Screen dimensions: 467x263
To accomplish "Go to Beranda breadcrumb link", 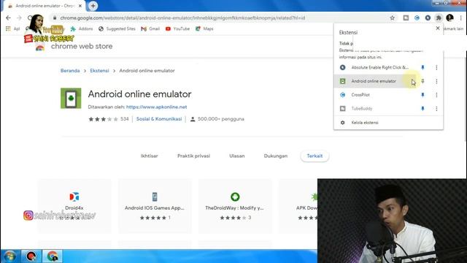I will [x=70, y=71].
